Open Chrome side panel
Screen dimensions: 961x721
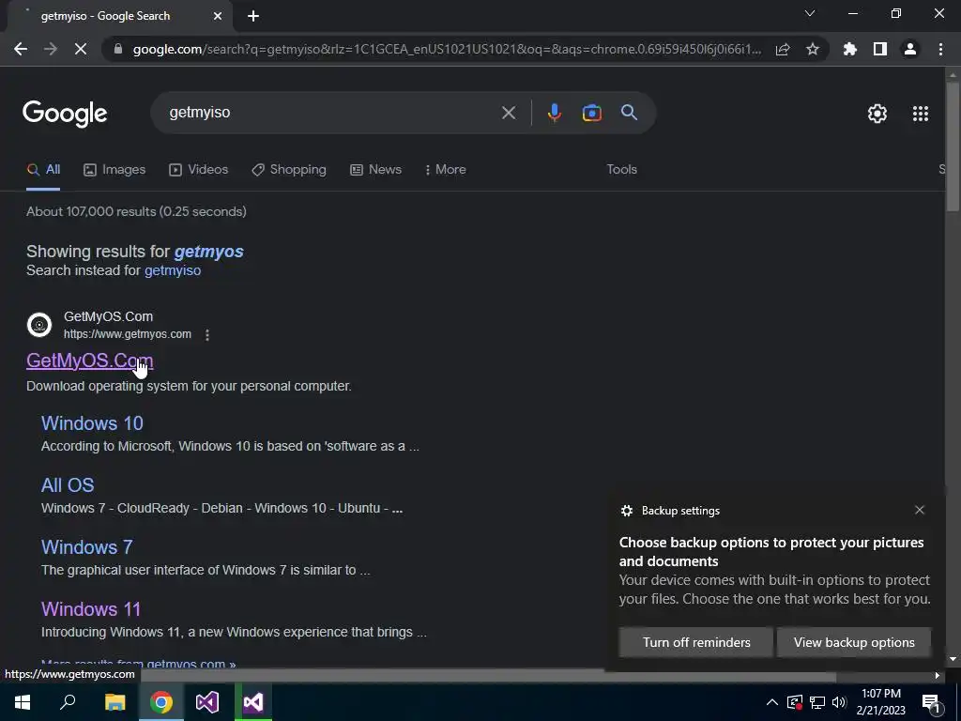pos(880,49)
